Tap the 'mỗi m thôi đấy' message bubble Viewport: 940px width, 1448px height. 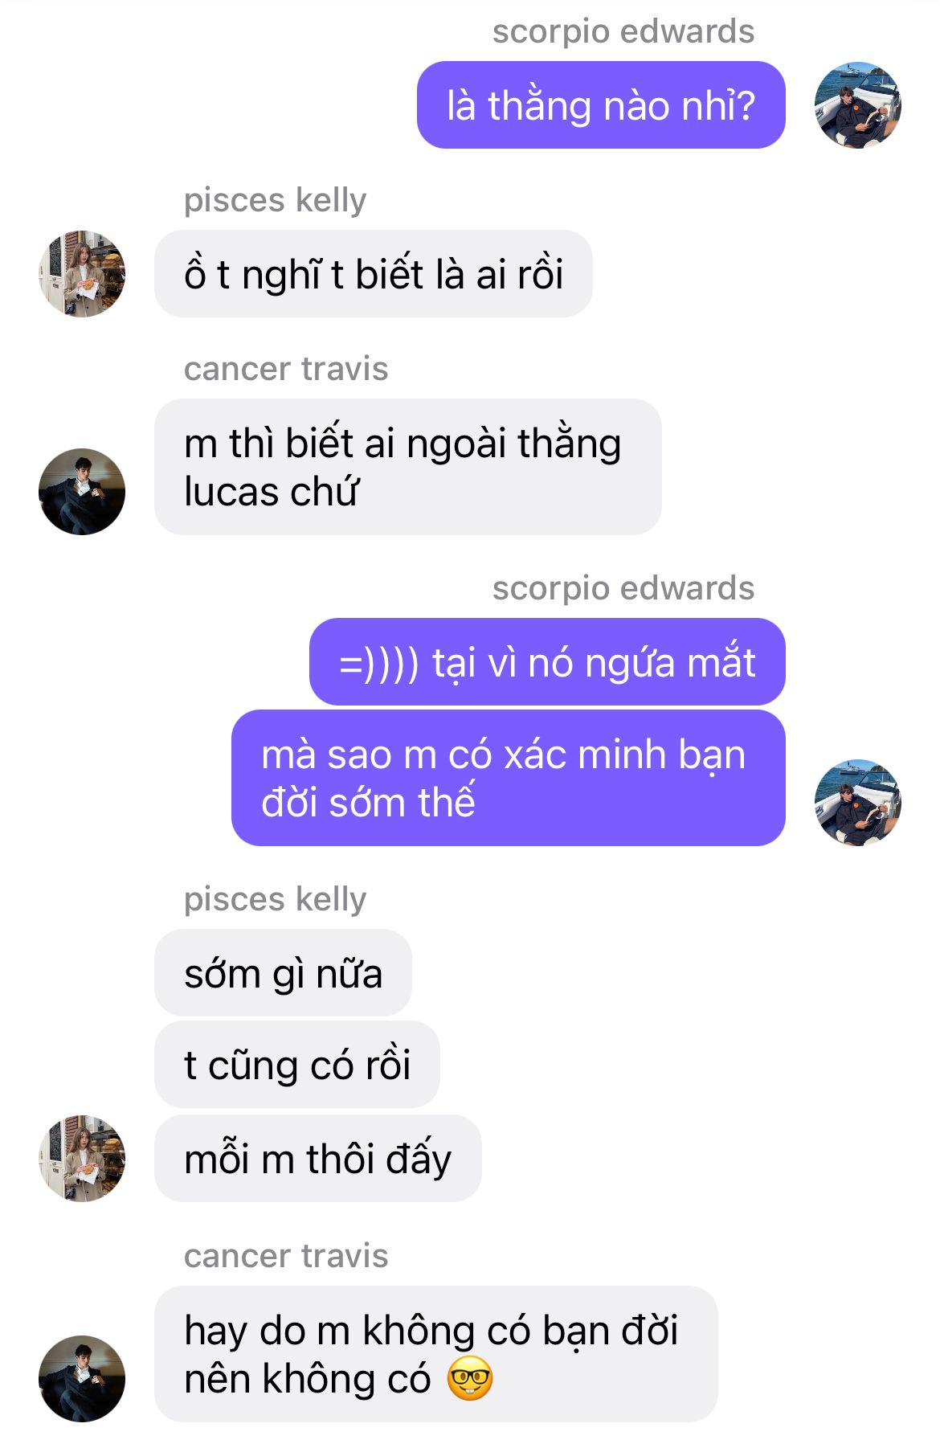coord(318,1159)
